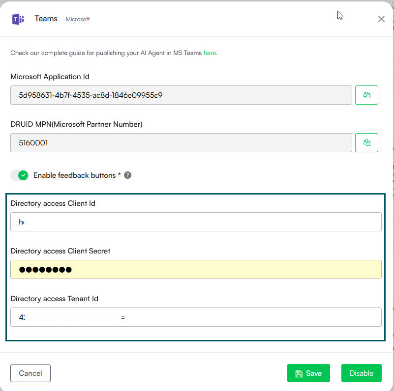Focus the Directory access Client Id field

[196, 222]
